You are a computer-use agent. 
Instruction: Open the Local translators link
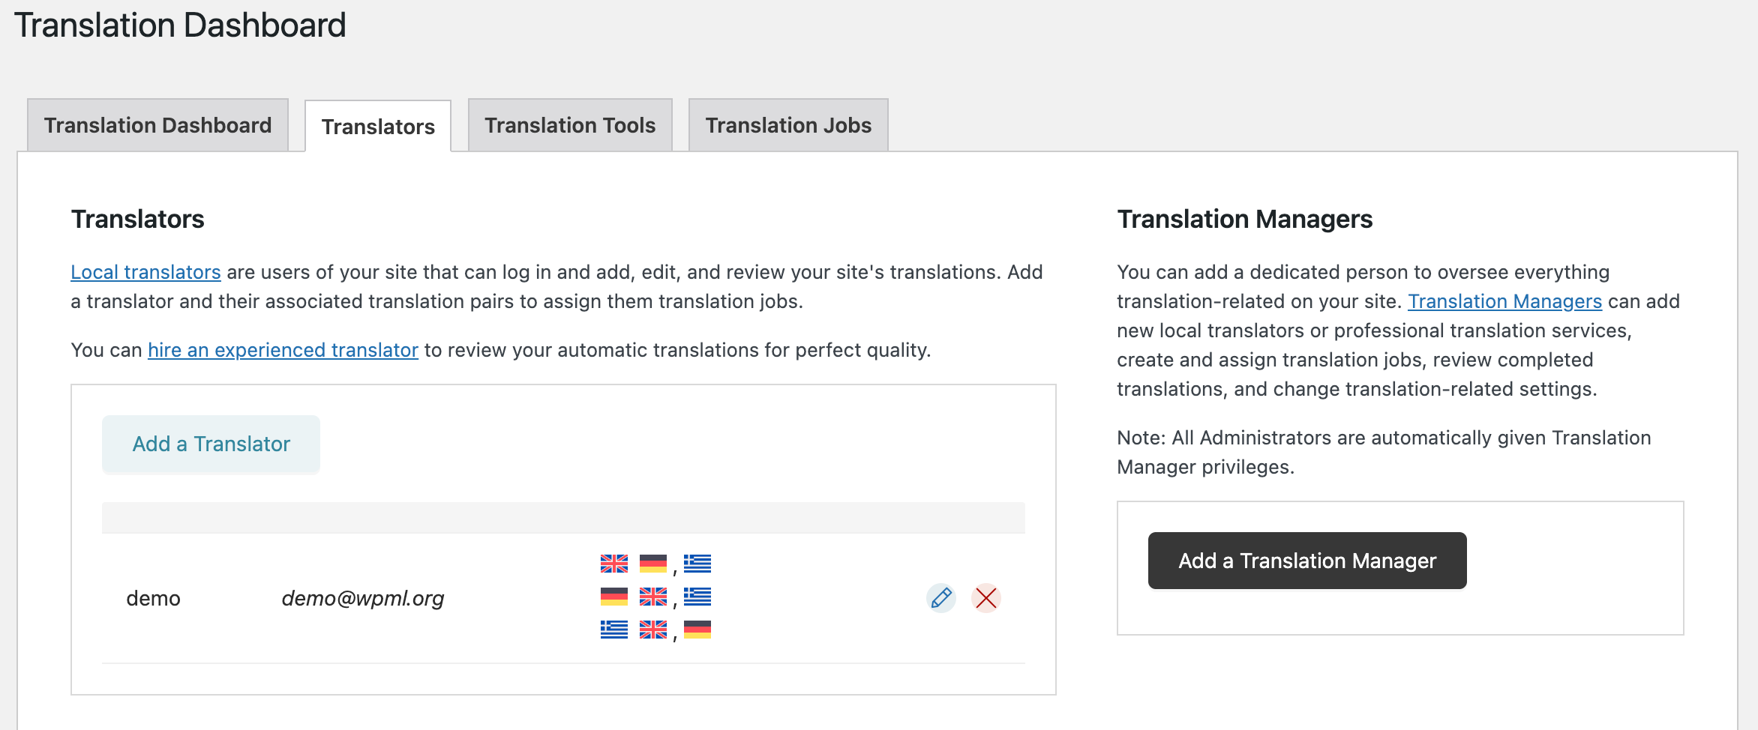coord(145,272)
